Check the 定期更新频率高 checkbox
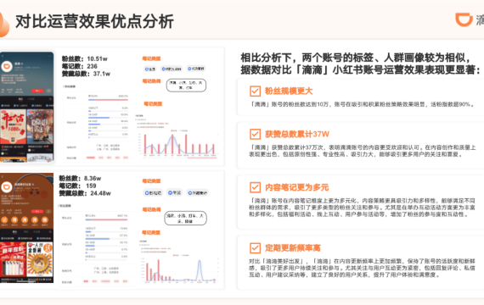The height and width of the screenshot is (305, 484). 255,248
